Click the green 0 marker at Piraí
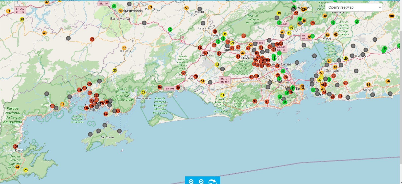 coord(170,30)
